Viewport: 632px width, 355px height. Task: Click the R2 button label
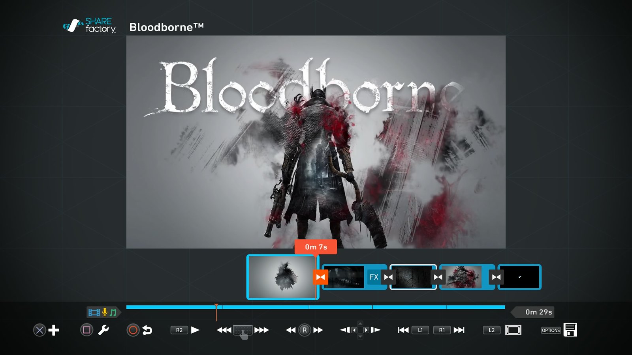pos(179,330)
